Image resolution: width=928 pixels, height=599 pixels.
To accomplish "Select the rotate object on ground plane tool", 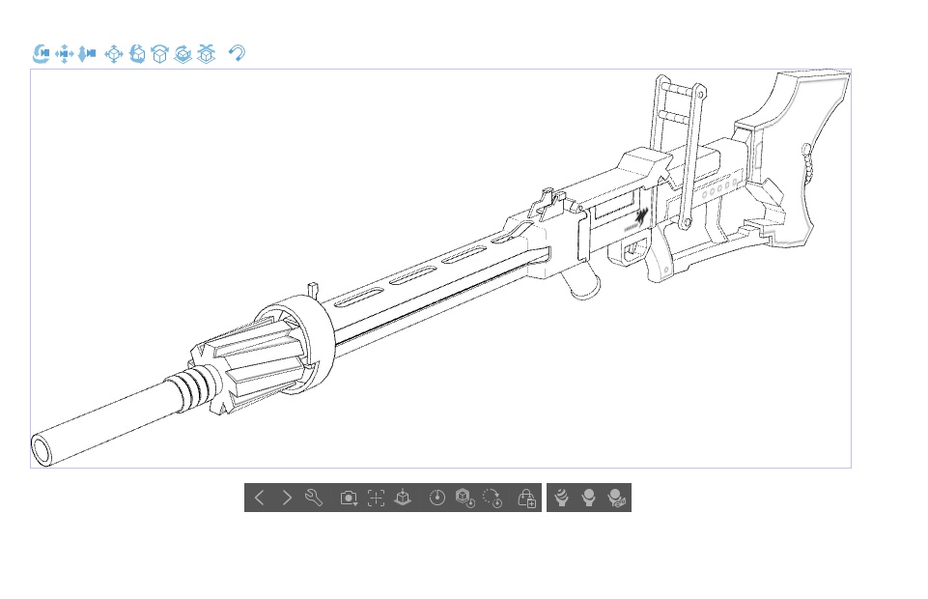I will point(183,54).
